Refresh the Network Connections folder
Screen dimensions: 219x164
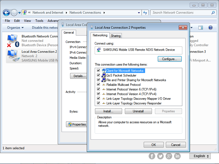[145, 13]
